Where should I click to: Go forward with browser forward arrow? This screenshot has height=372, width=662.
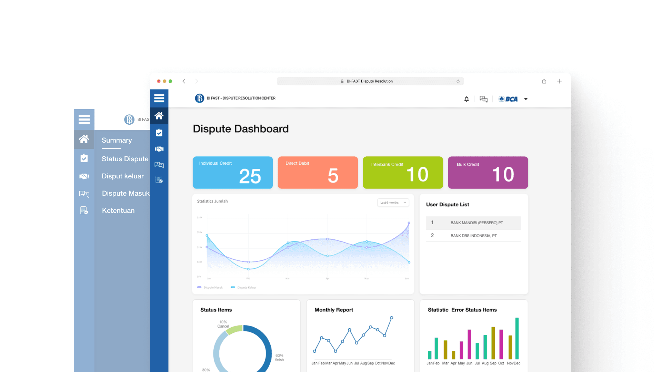pyautogui.click(x=197, y=81)
